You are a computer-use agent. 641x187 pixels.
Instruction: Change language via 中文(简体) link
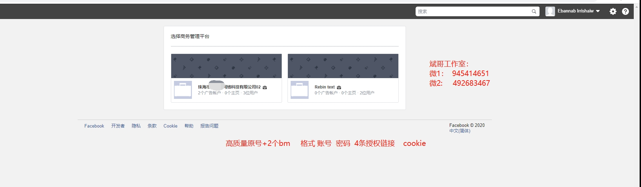tap(460, 131)
